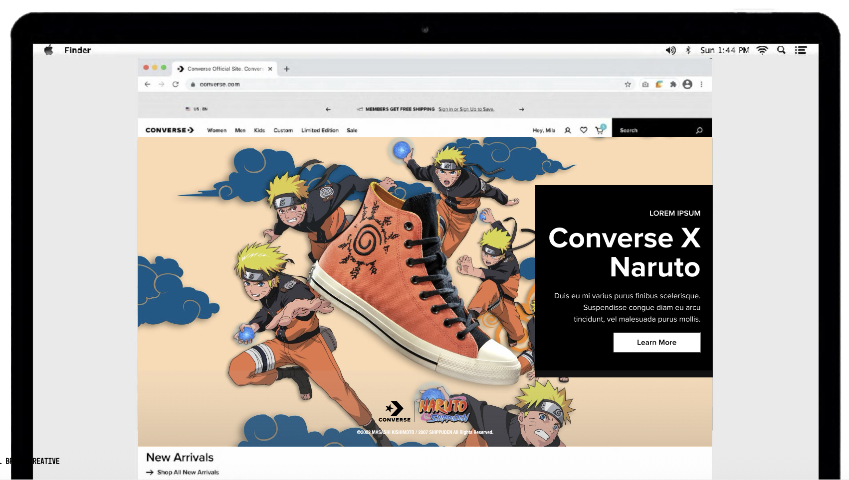Open Notification Center list icon
Image resolution: width=849 pixels, height=480 pixels.
801,50
